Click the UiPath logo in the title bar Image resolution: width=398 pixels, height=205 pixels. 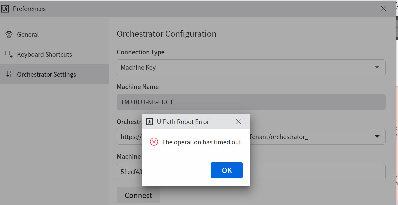click(5, 8)
